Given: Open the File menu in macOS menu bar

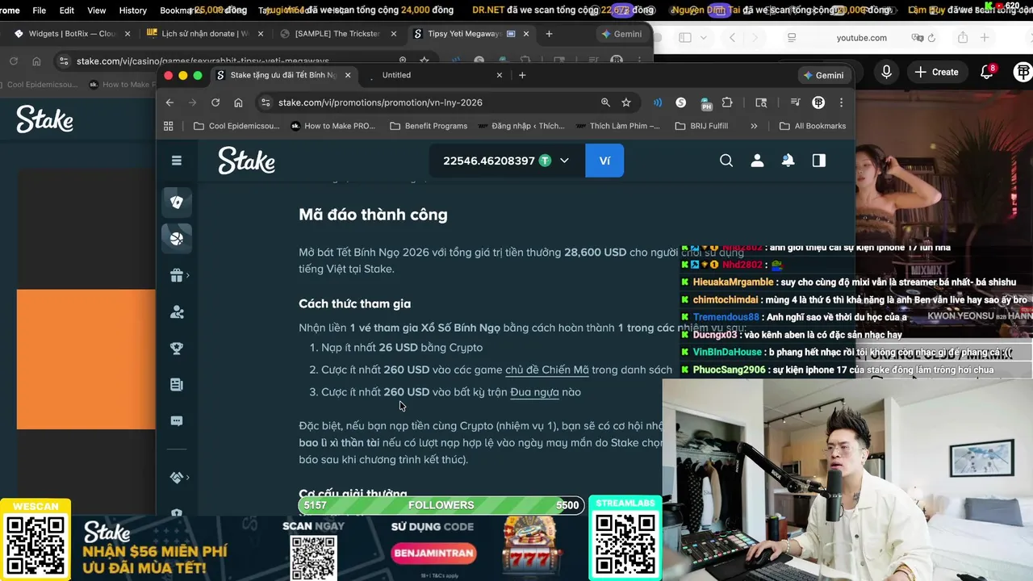Looking at the screenshot, I should click(x=39, y=10).
